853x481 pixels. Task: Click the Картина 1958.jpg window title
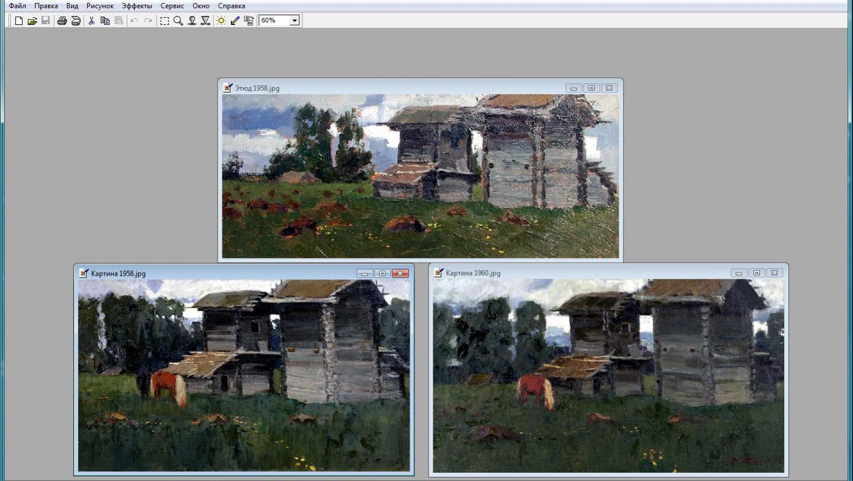[118, 273]
